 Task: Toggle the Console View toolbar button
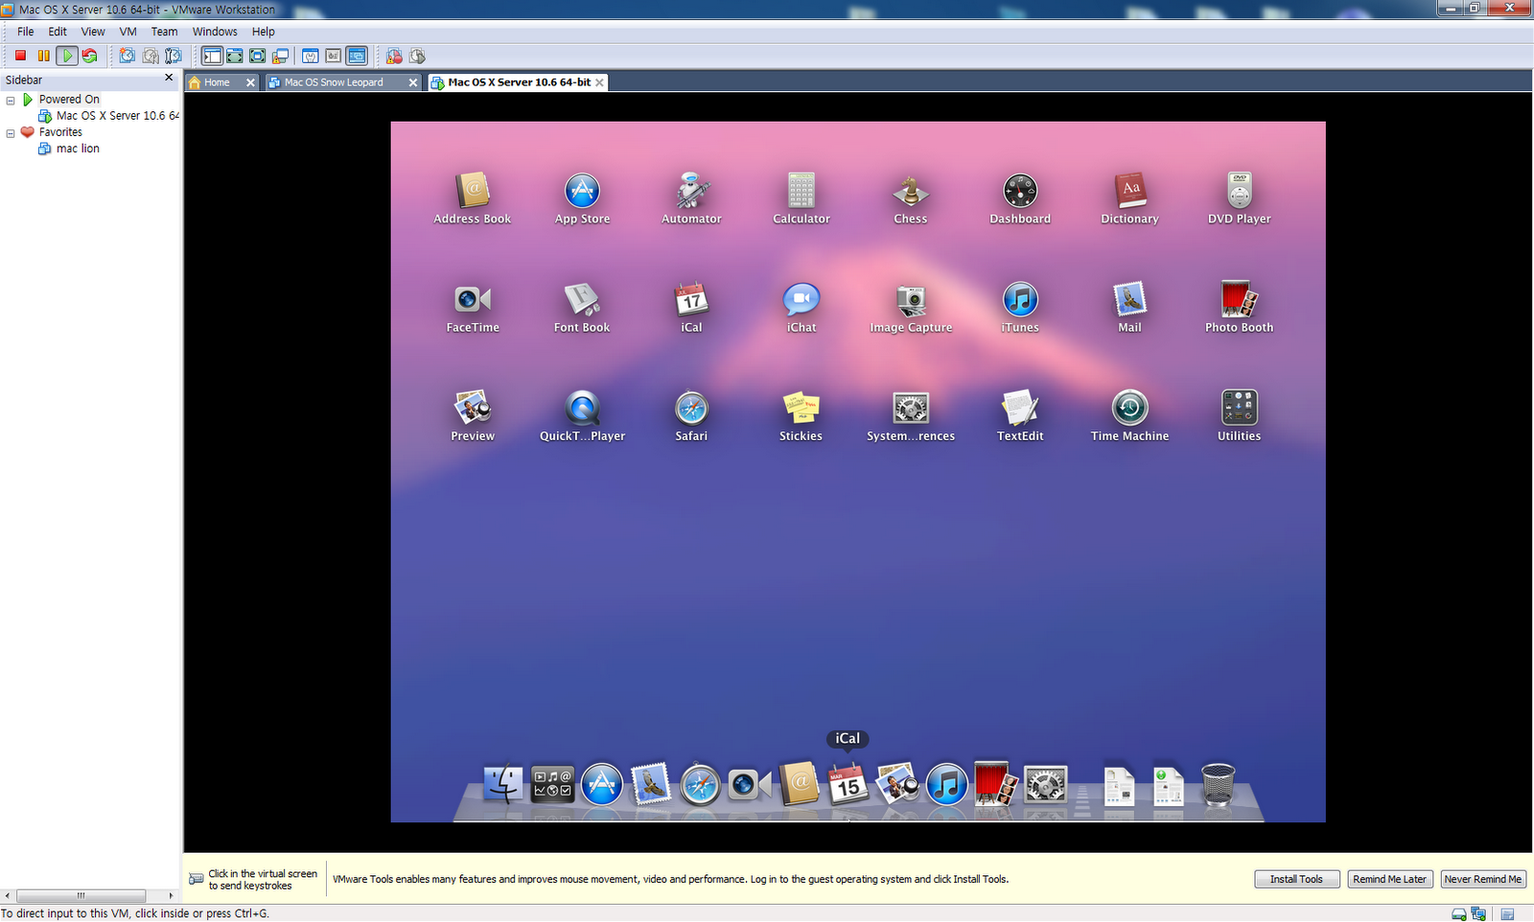click(x=357, y=56)
